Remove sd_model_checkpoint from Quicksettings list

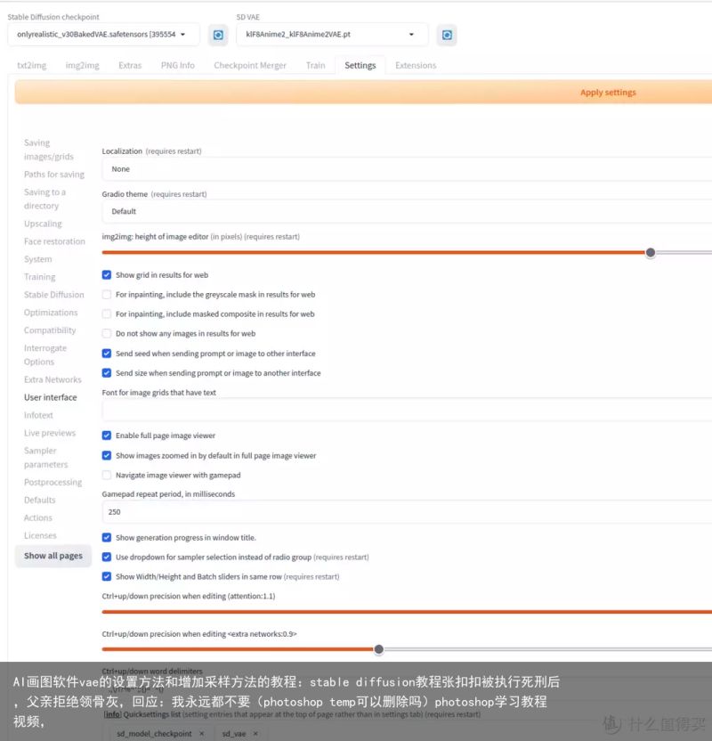[202, 734]
